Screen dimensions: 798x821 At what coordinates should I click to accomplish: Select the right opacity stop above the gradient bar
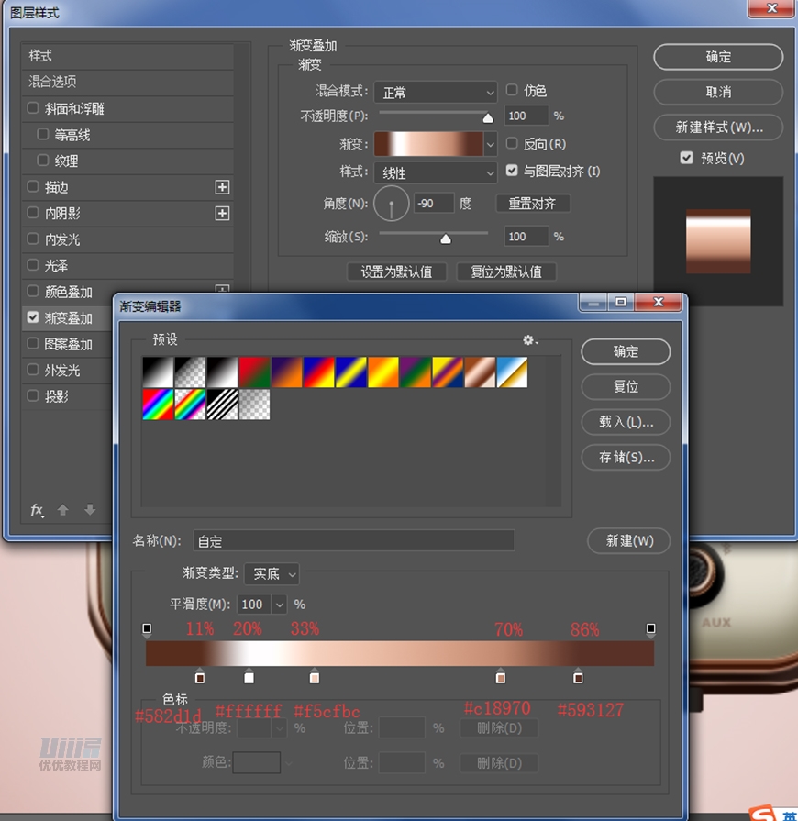click(x=650, y=629)
